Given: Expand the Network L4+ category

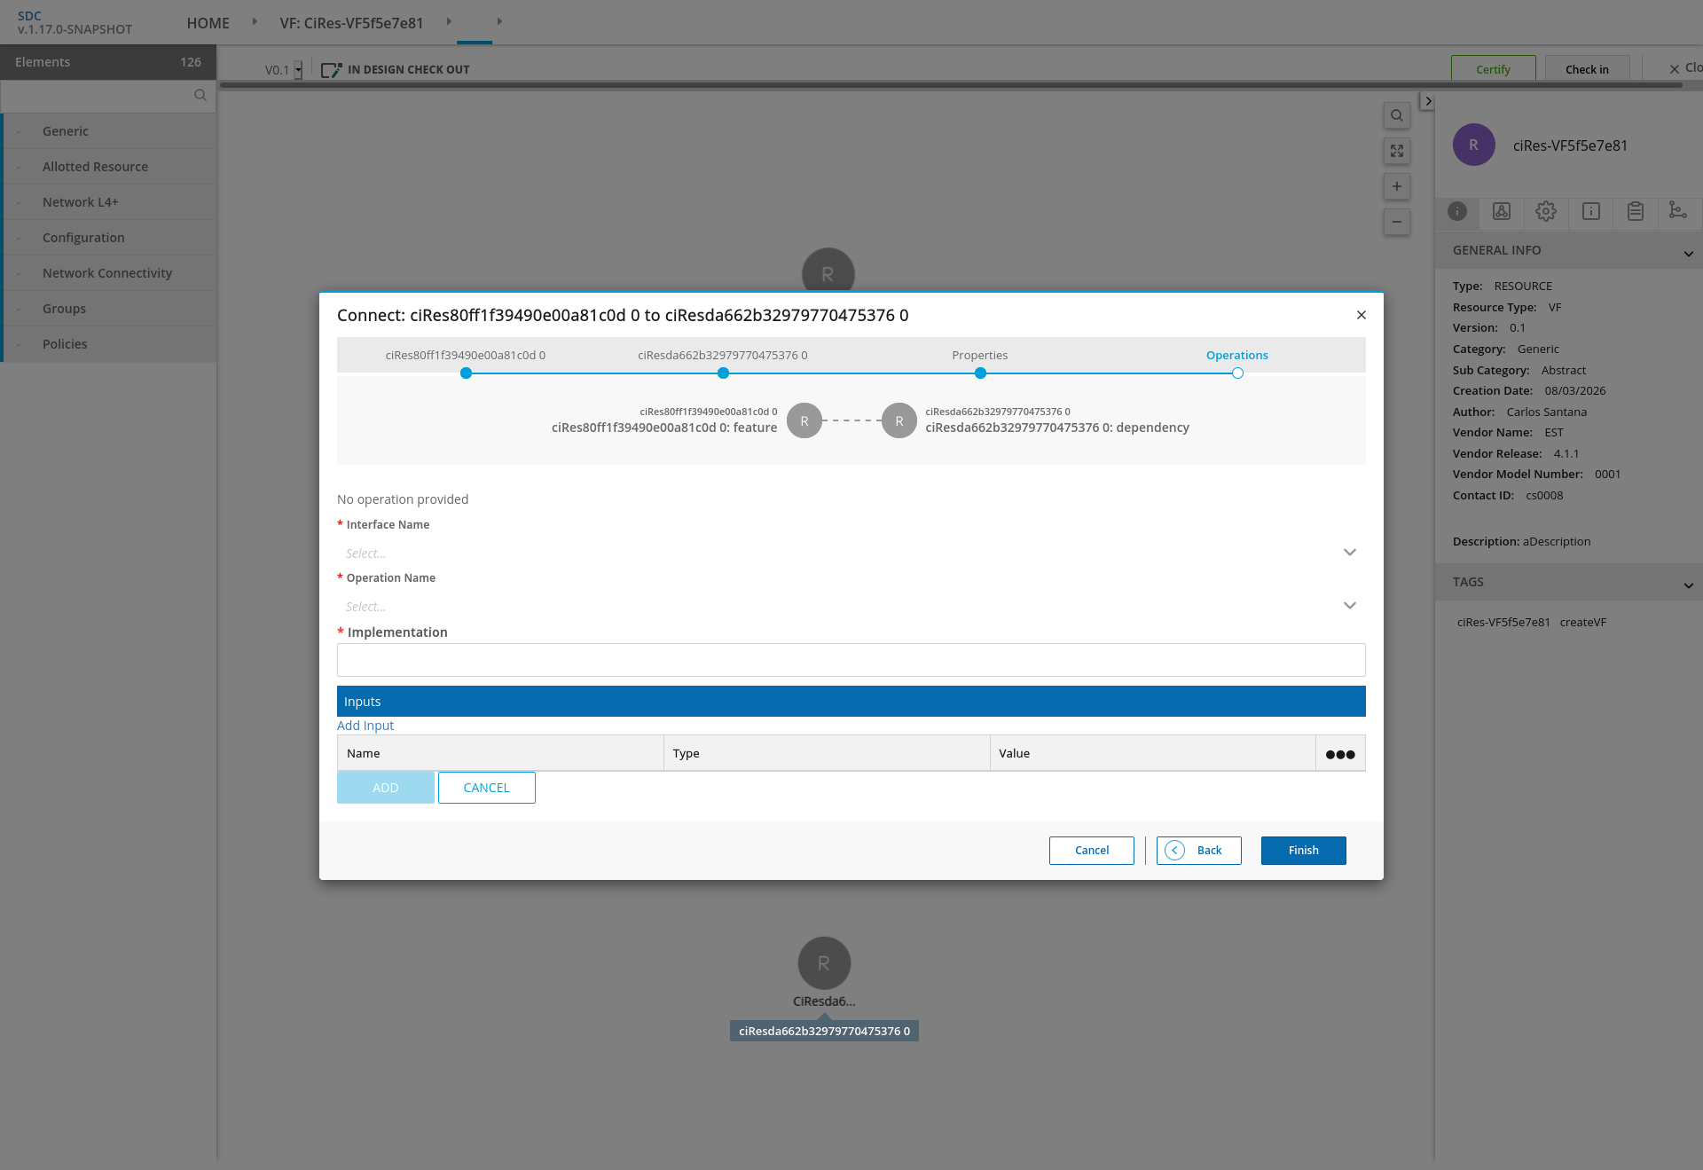Looking at the screenshot, I should 108,201.
